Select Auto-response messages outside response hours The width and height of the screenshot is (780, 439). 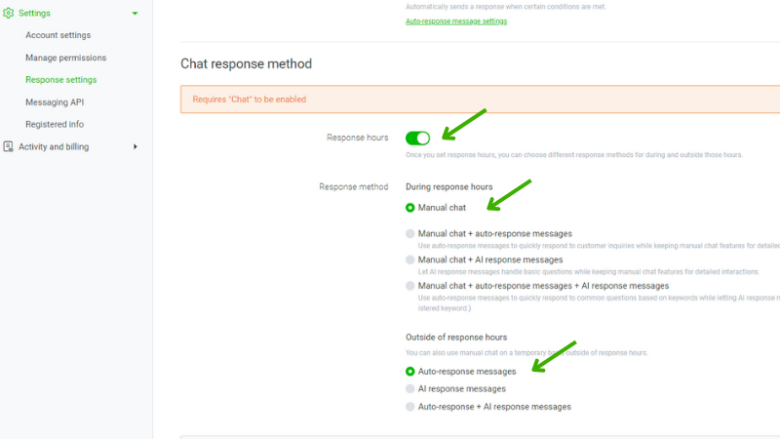pyautogui.click(x=409, y=372)
